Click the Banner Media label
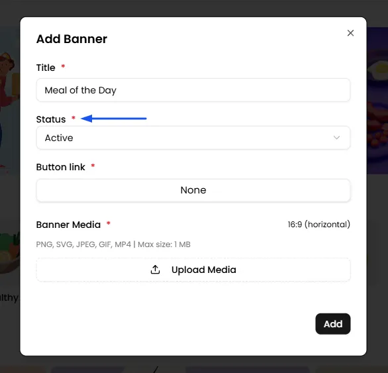 (69, 225)
